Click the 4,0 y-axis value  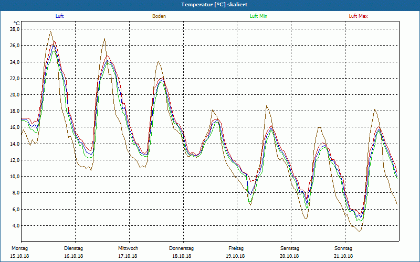[x=16, y=226]
